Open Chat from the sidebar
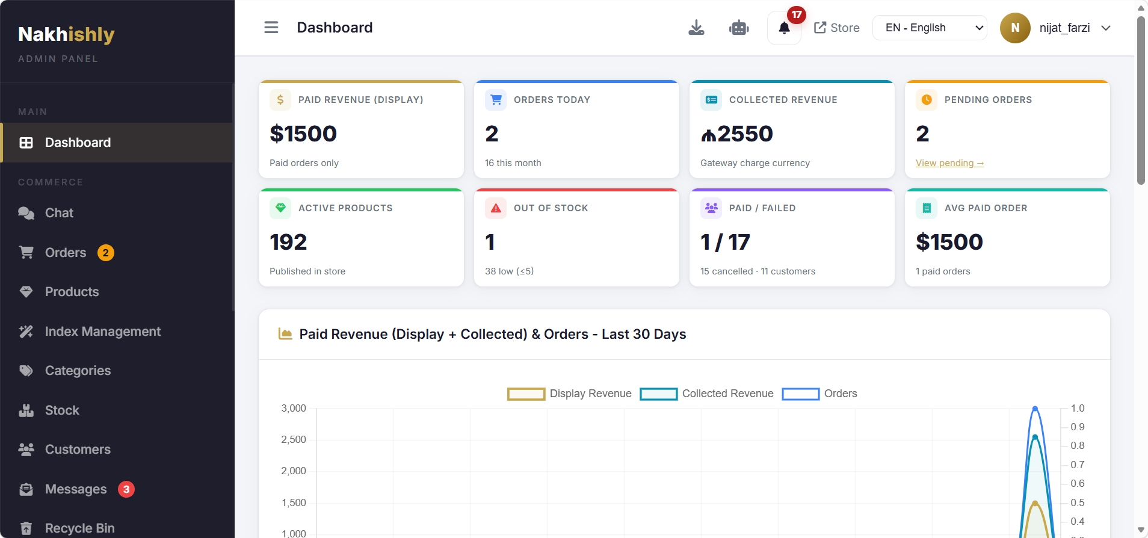The height and width of the screenshot is (538, 1148). click(x=117, y=213)
